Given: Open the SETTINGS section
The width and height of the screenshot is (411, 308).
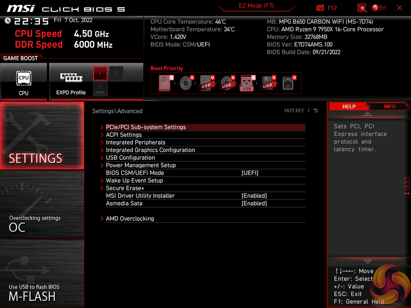Looking at the screenshot, I should 42,135.
